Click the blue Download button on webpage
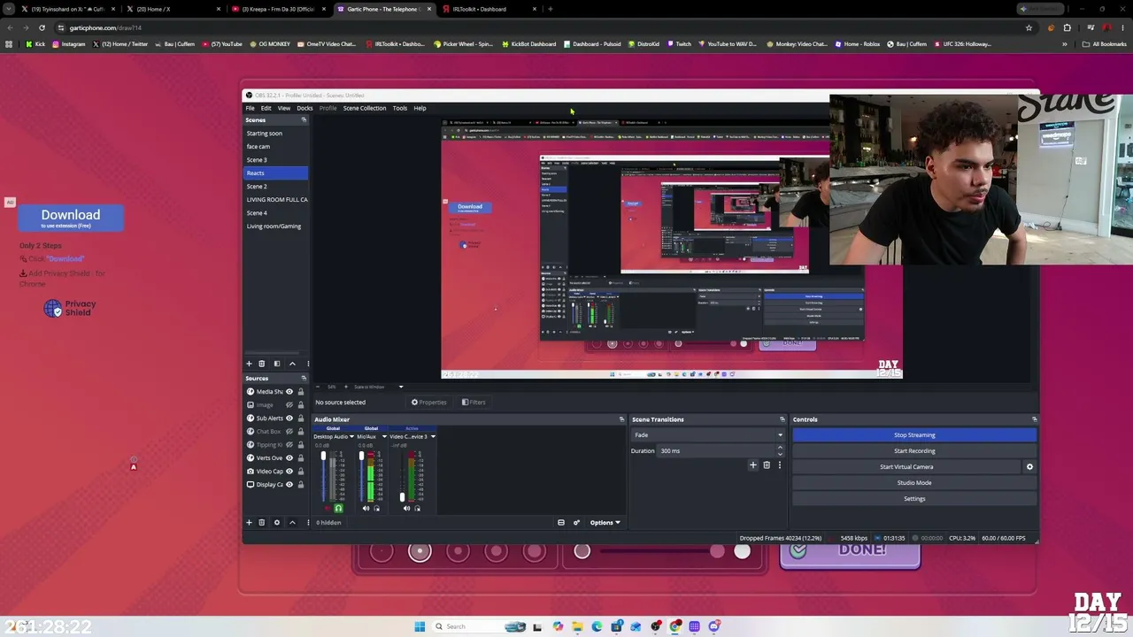Viewport: 1133px width, 637px height. 71,218
